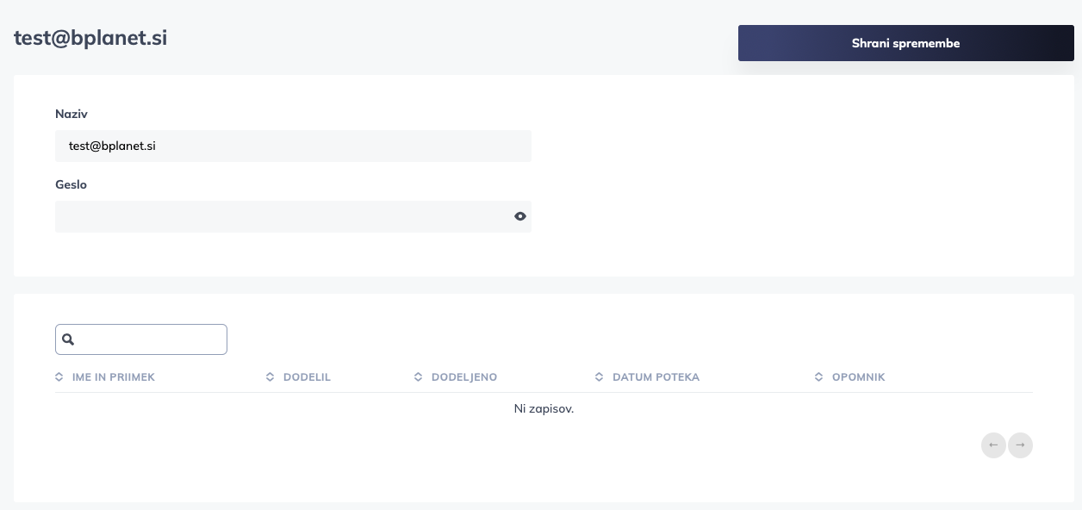This screenshot has width=1082, height=510.
Task: Select the IME IN PRIIMEK column header
Action: click(114, 377)
